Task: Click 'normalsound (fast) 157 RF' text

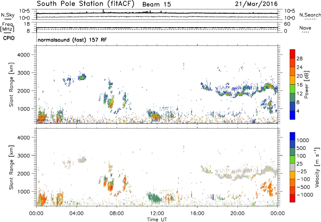Action: tap(72, 40)
